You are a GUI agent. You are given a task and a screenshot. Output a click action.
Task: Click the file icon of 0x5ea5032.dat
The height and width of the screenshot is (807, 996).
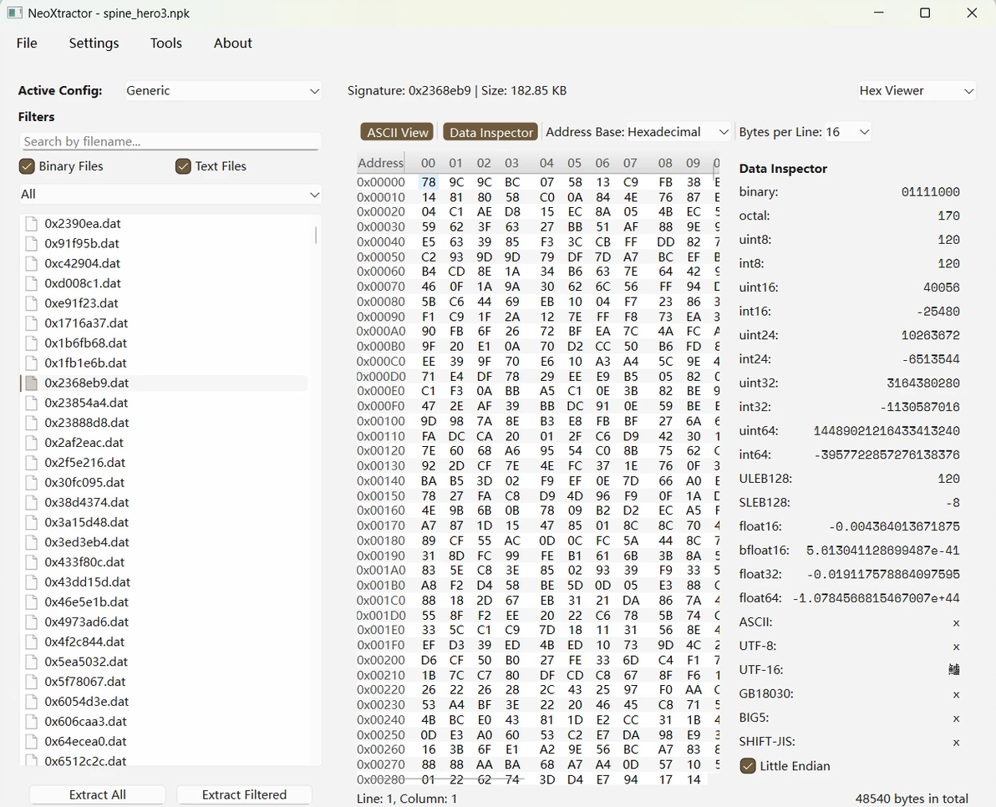[x=31, y=662]
